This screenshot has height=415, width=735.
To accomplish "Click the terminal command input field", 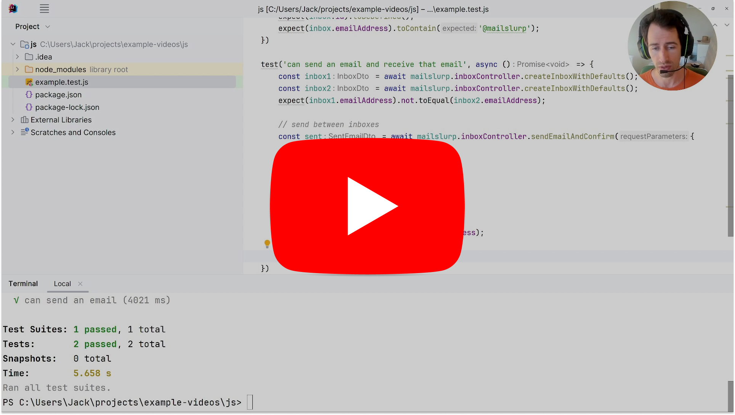I will coord(250,402).
